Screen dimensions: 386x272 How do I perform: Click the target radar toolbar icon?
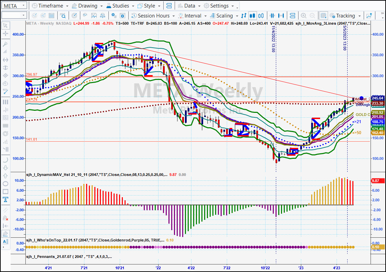click(x=74, y=16)
